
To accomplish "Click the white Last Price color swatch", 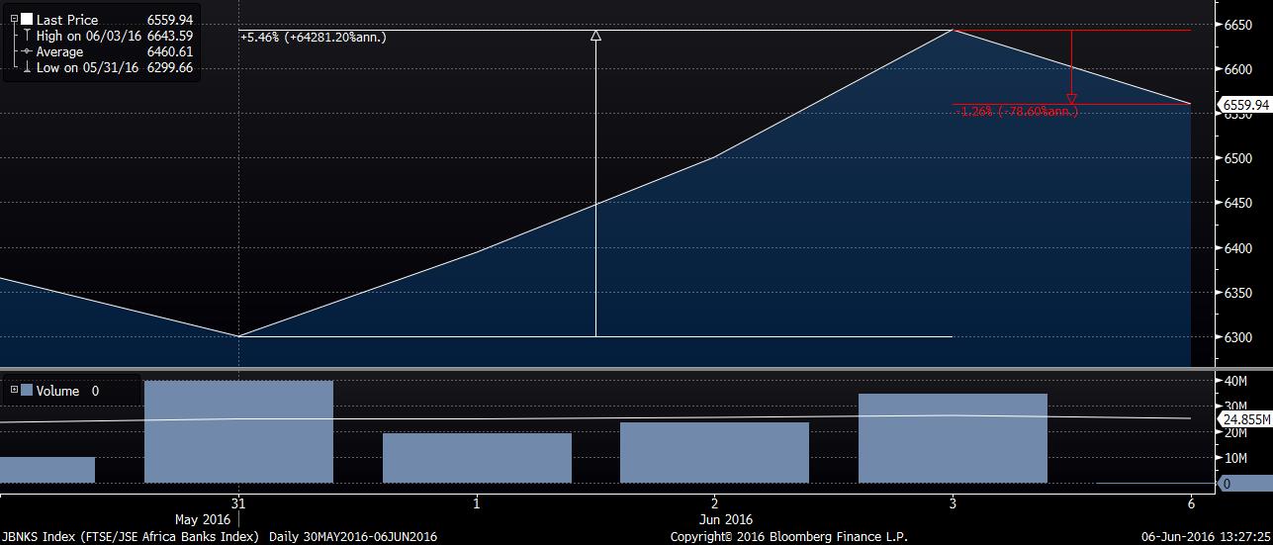I will (x=27, y=19).
